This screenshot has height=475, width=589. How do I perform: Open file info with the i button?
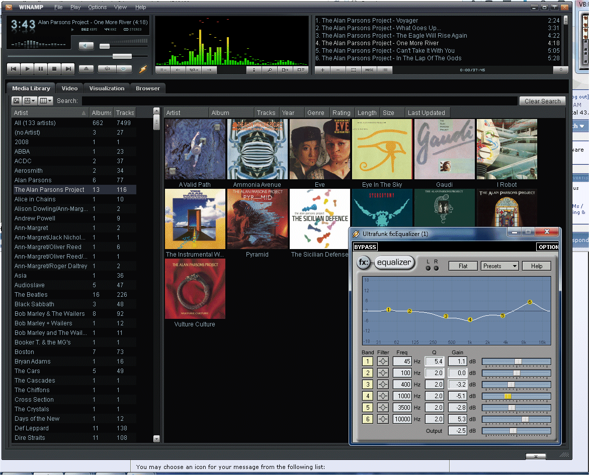click(254, 70)
